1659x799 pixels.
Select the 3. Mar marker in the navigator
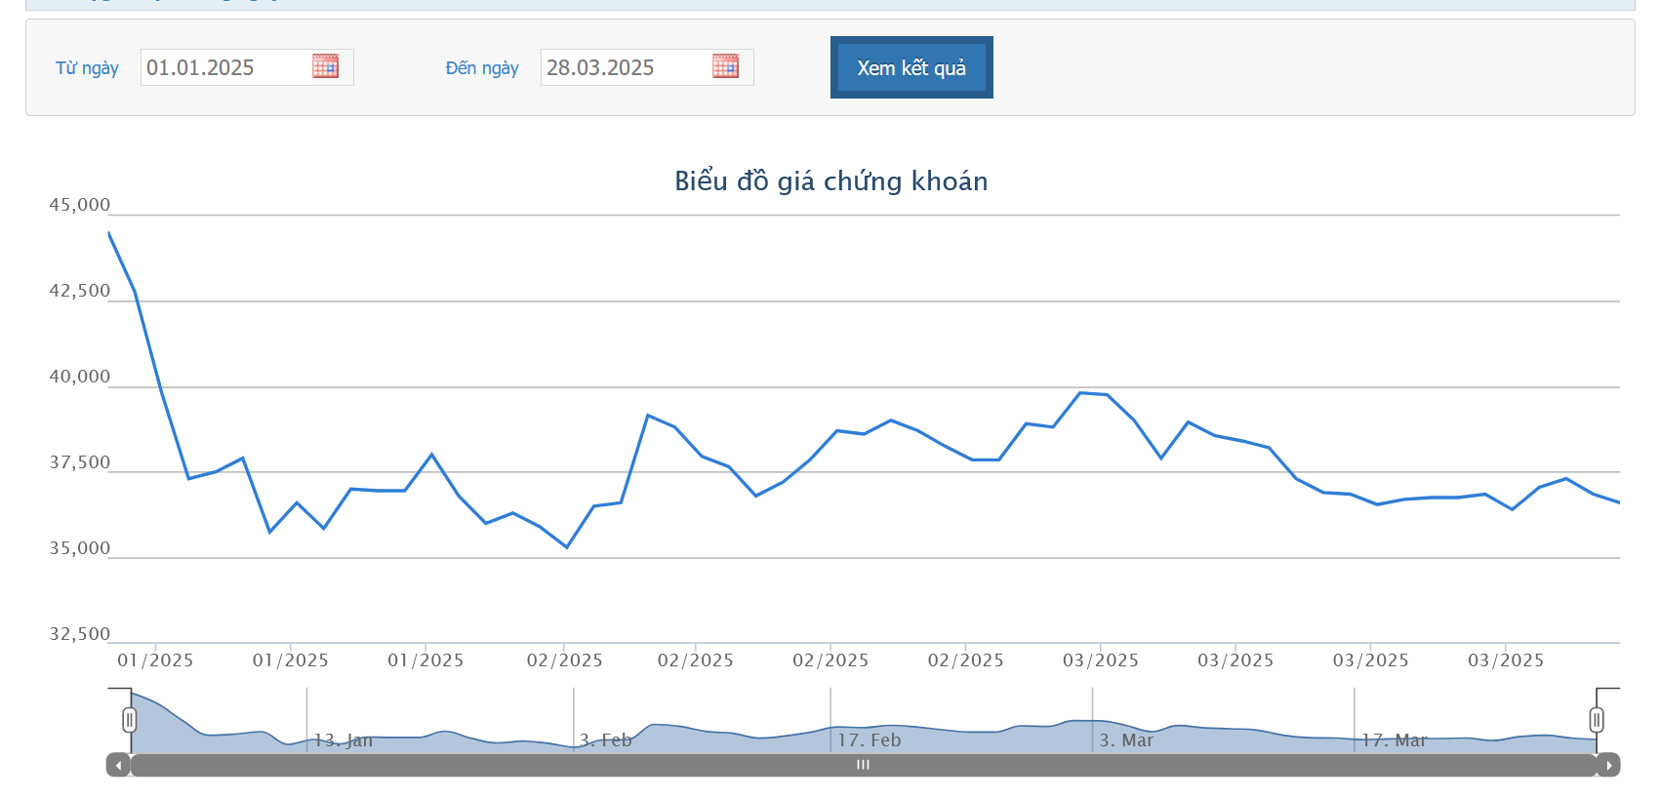pos(1126,740)
